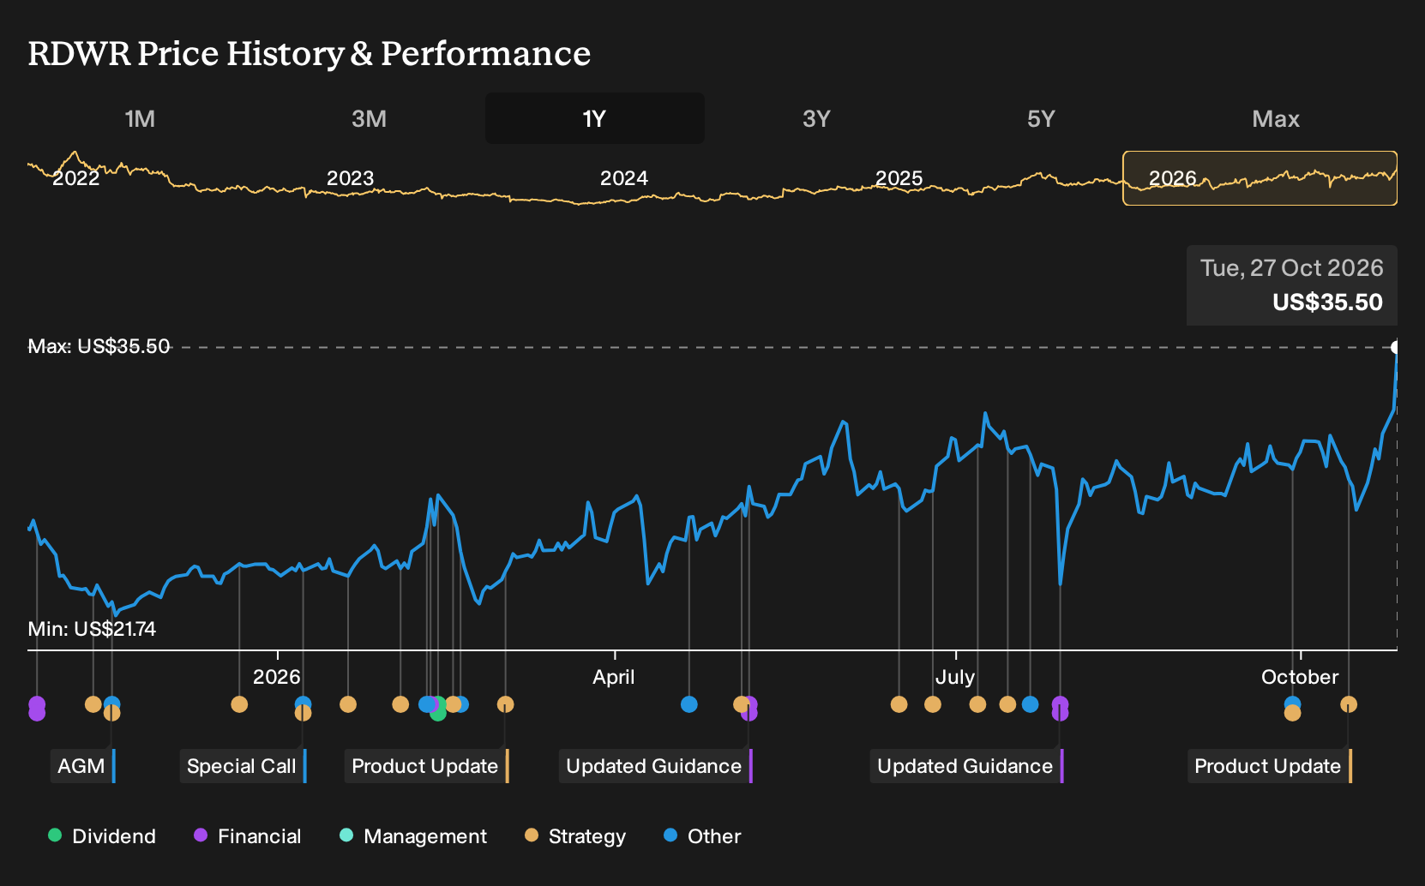This screenshot has height=886, width=1425.
Task: Select the 1Y time range tab
Action: (594, 118)
